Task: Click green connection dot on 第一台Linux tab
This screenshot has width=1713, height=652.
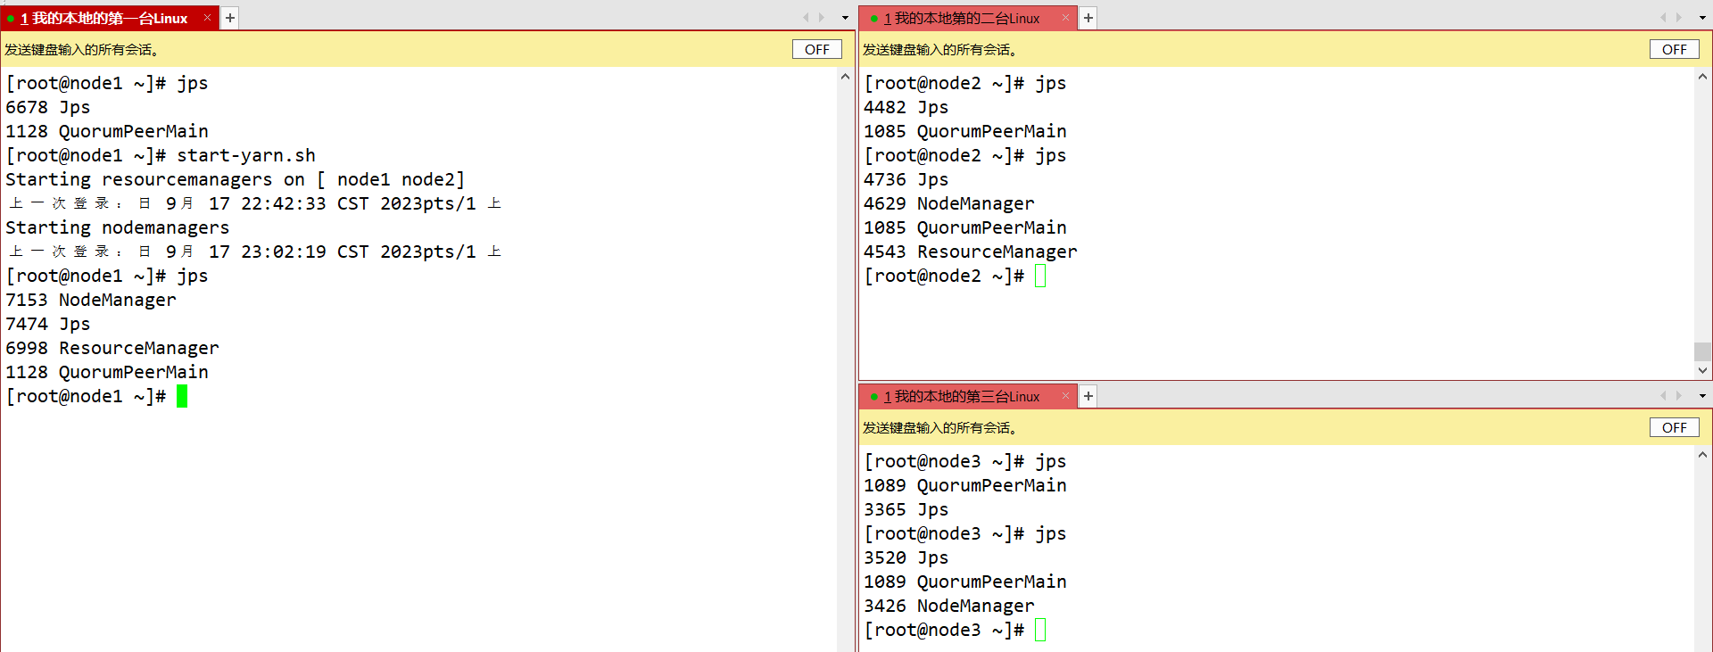Action: click(x=11, y=19)
